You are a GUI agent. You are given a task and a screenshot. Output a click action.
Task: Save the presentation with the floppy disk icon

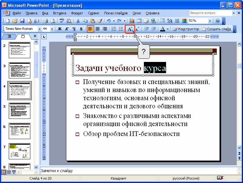click(x=22, y=21)
